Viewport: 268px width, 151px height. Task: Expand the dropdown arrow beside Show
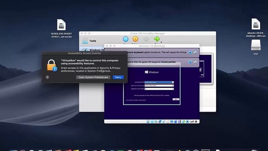point(161,42)
